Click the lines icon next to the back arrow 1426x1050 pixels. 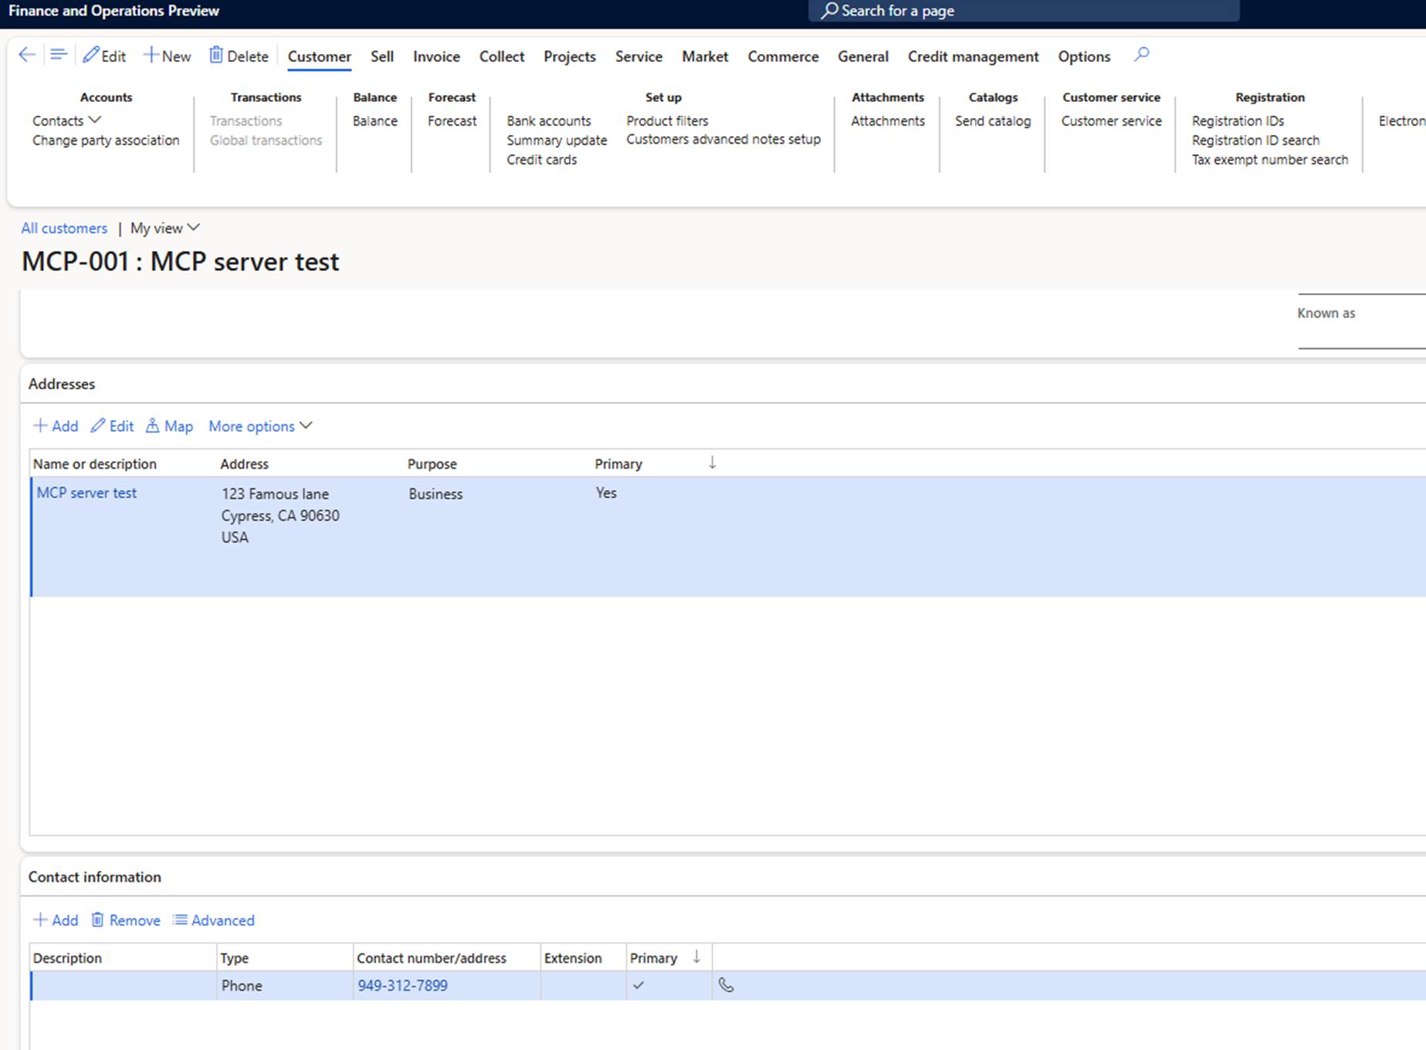point(58,55)
